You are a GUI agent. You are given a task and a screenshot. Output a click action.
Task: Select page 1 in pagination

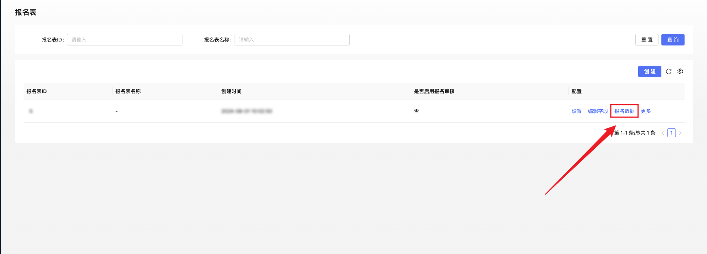click(x=671, y=133)
